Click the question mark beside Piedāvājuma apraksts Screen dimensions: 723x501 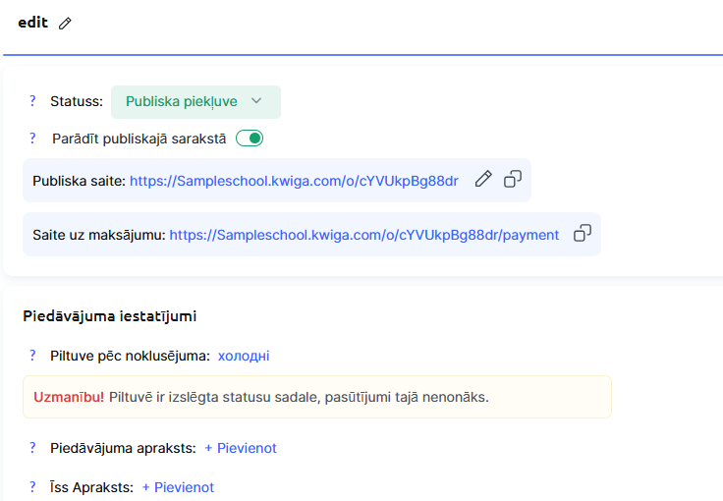coord(32,448)
